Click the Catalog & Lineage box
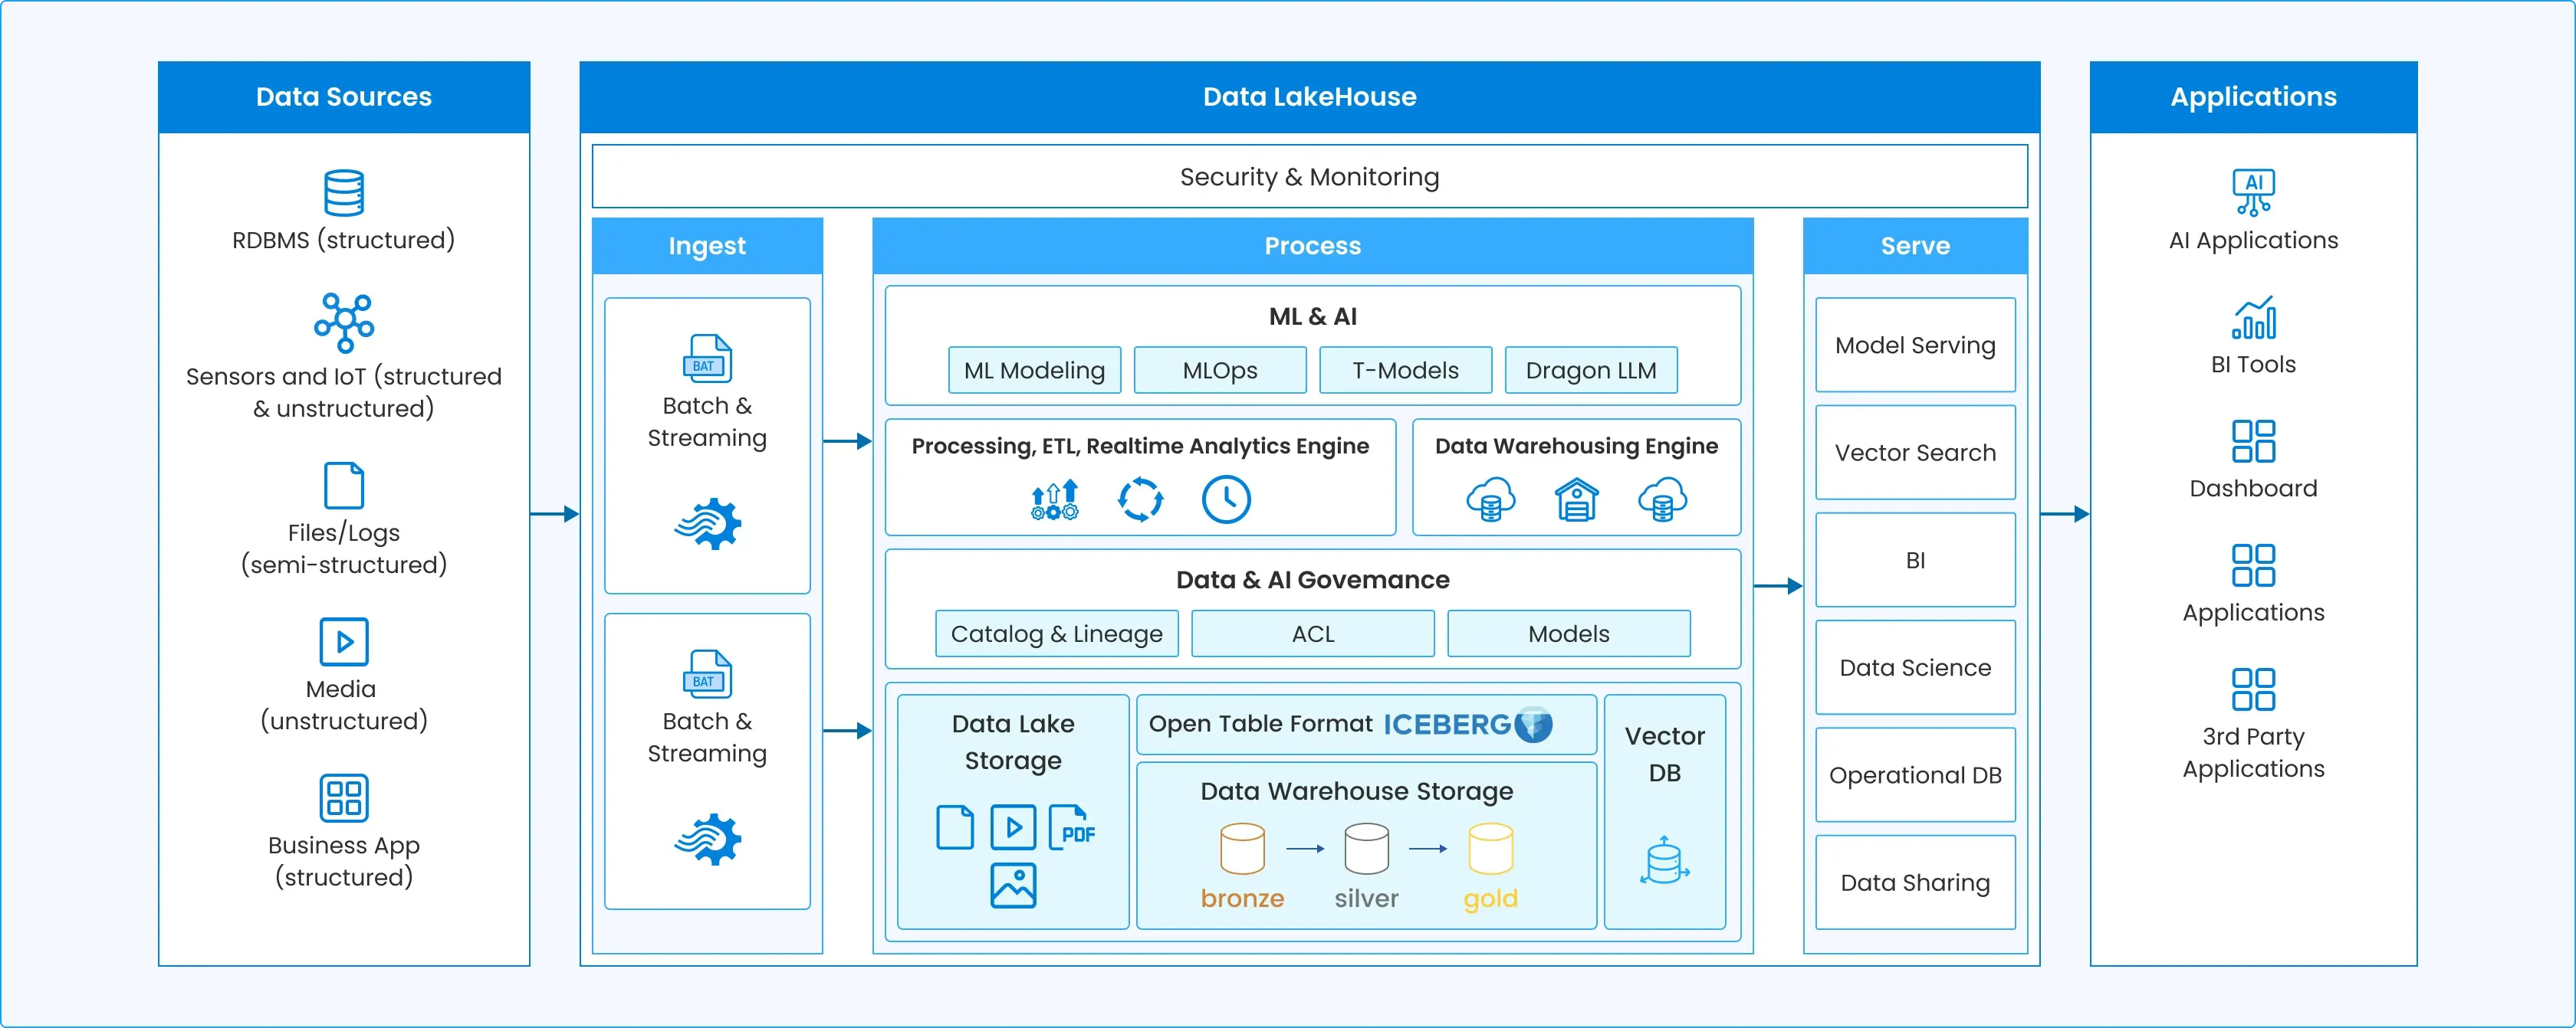Image resolution: width=2576 pixels, height=1028 pixels. [x=1056, y=633]
